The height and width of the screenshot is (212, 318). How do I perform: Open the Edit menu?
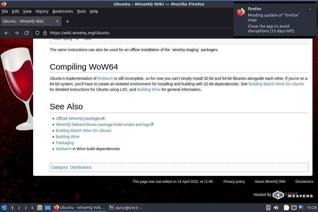tap(15, 11)
